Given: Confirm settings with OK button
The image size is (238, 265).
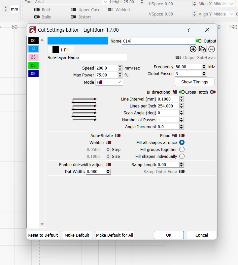Looking at the screenshot, I should click(169, 235).
